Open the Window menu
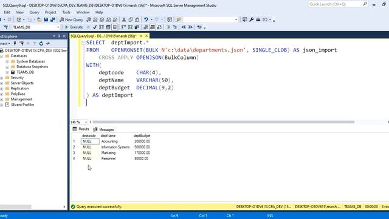Viewport: 389px width, 219px height. coord(83,12)
